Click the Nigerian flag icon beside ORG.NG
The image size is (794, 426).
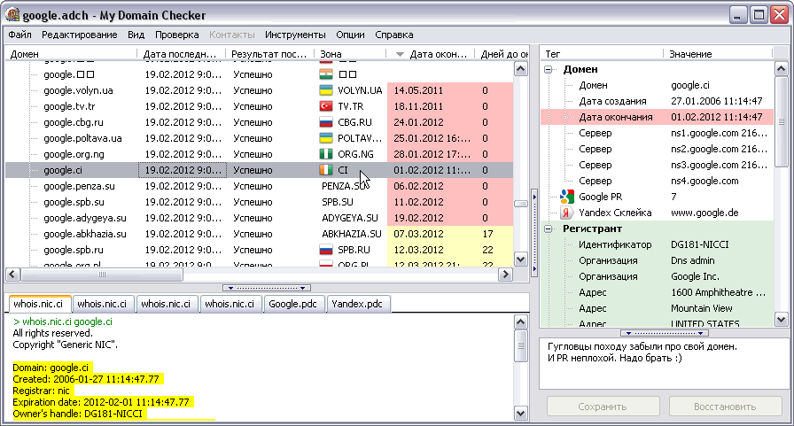[325, 154]
